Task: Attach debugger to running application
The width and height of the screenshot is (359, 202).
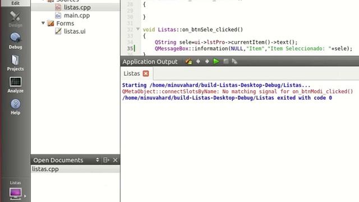Action: pyautogui.click(x=234, y=61)
